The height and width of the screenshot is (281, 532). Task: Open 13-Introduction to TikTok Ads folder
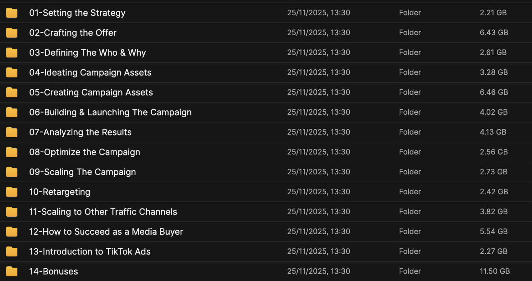(90, 251)
